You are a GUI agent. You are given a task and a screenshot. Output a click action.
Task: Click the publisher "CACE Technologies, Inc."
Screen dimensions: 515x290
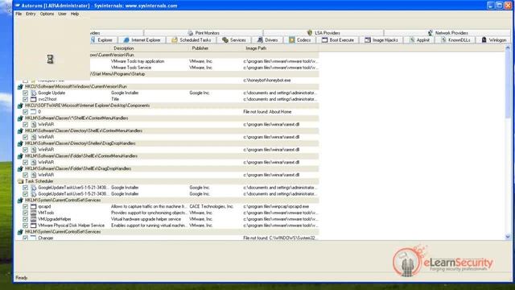click(x=211, y=206)
